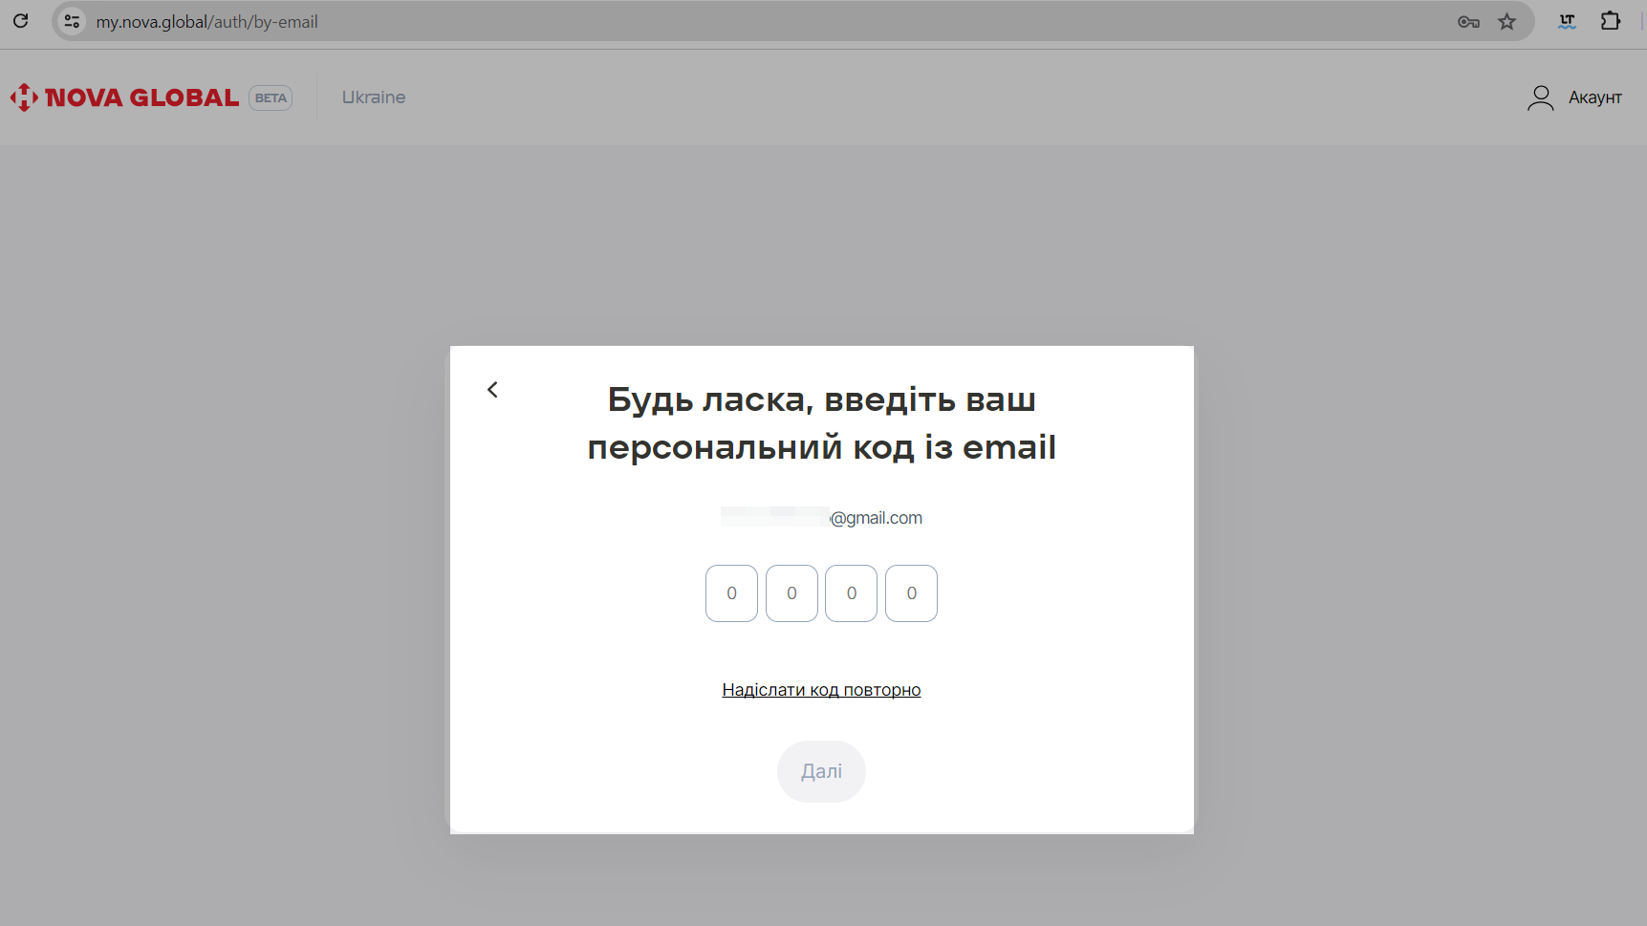Select the Ukraine country label
The image size is (1647, 926).
(374, 97)
